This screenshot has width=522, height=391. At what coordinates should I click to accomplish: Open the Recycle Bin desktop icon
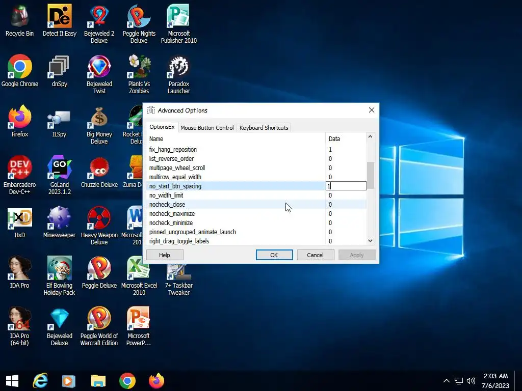(20, 20)
